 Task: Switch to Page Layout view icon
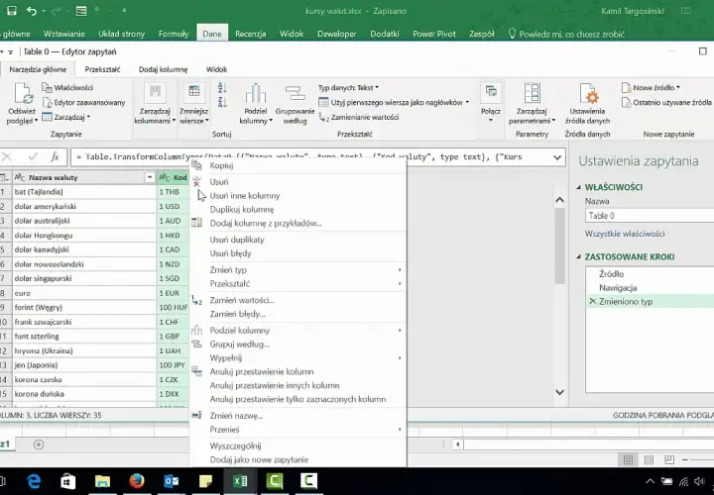[x=649, y=460]
